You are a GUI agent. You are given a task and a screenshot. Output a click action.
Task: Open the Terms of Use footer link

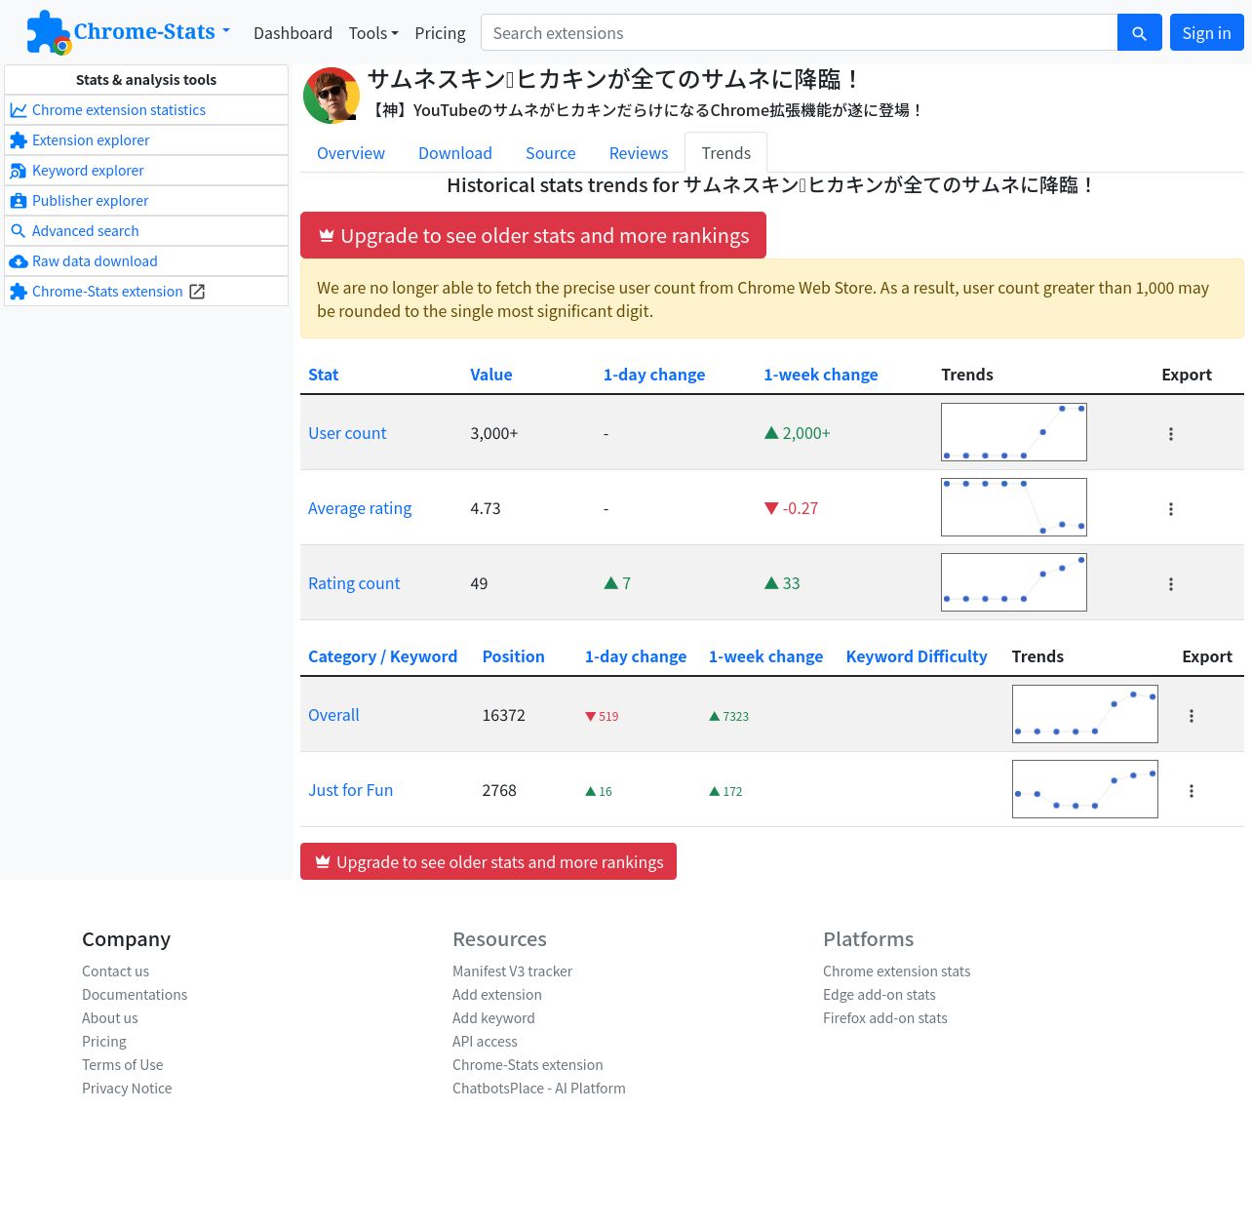point(123,1065)
